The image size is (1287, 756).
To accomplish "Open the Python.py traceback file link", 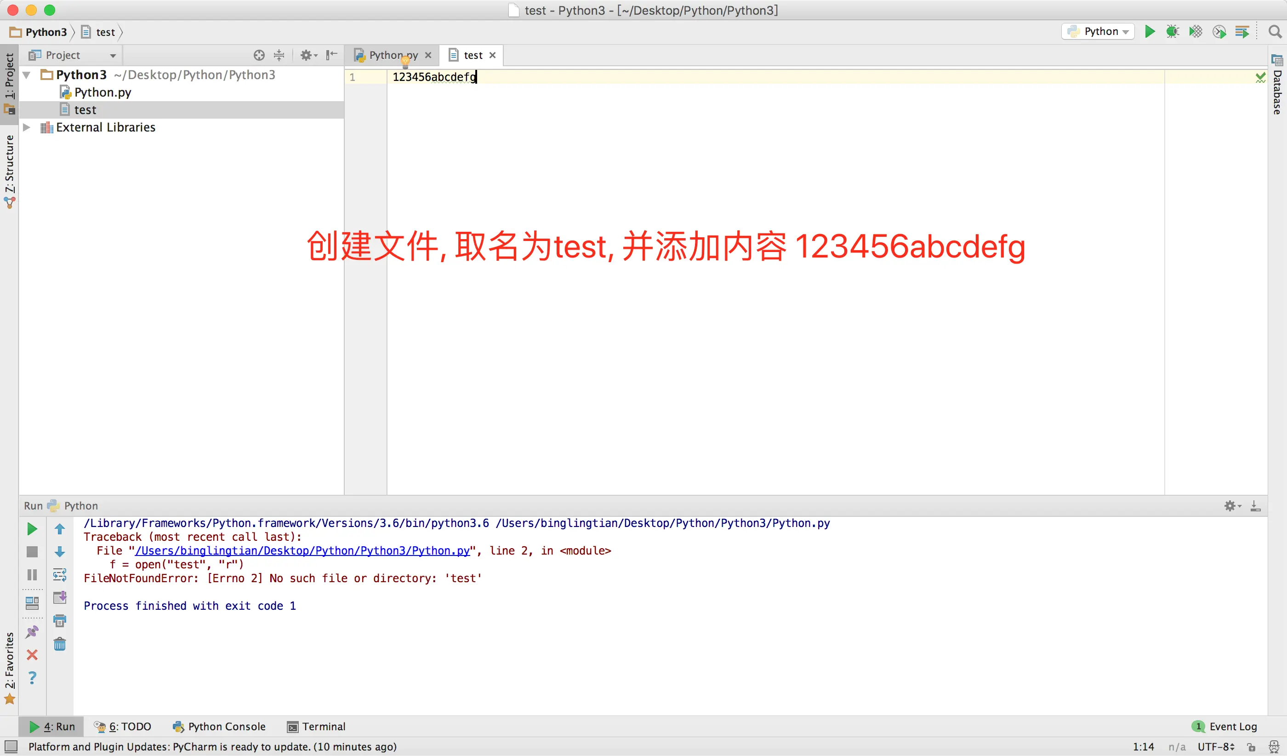I will click(x=302, y=550).
